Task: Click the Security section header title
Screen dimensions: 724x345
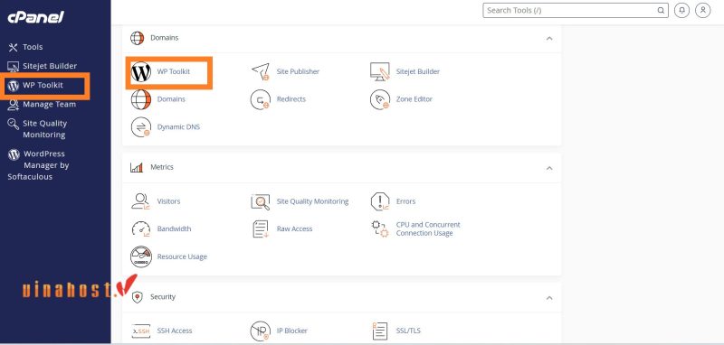Action: 163,297
